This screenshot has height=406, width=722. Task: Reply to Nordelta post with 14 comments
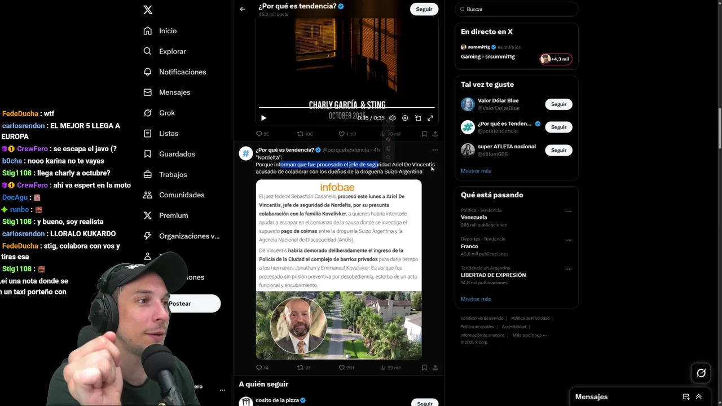[262, 368]
